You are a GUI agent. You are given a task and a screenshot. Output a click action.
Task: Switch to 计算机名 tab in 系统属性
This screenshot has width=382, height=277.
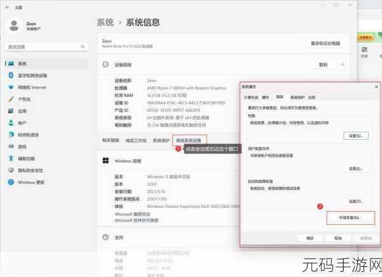[251, 97]
